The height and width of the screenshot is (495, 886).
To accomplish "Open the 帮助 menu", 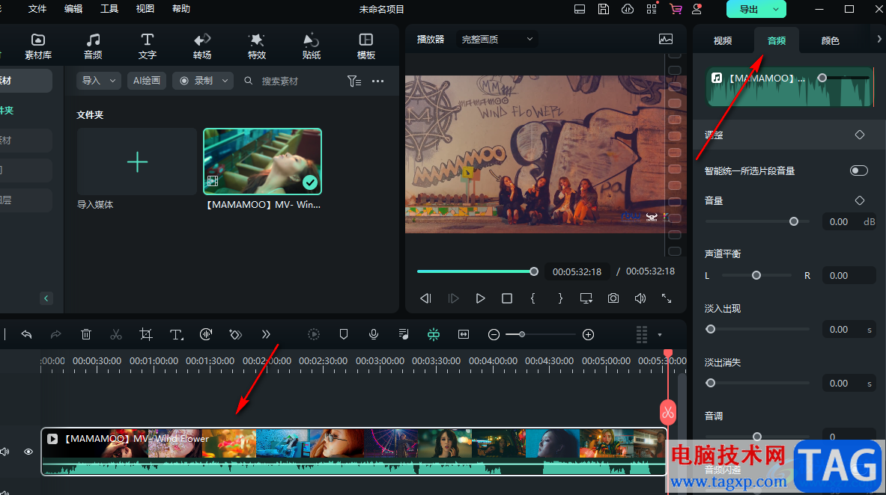I will (x=180, y=9).
